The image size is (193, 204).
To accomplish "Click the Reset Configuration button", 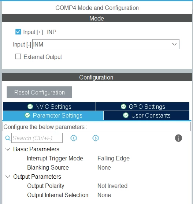I will tap(39, 92).
